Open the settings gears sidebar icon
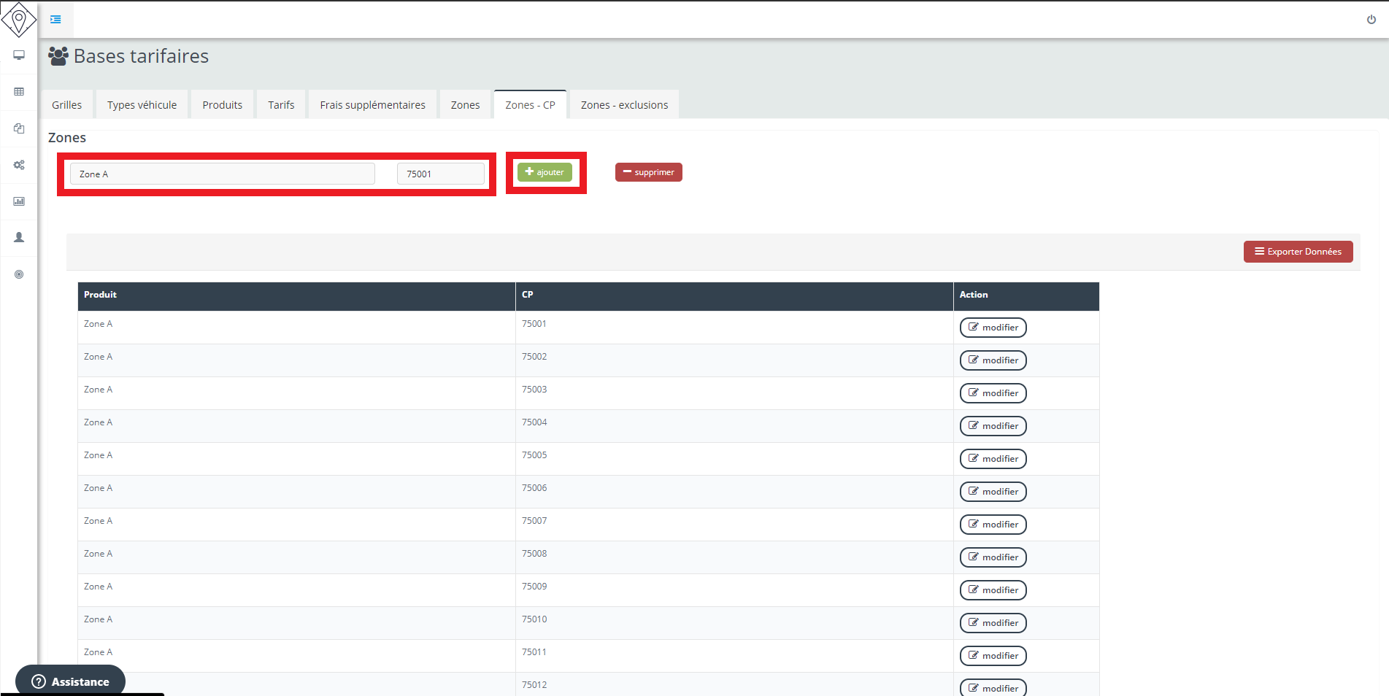Viewport: 1389px width, 696px height. 19,165
